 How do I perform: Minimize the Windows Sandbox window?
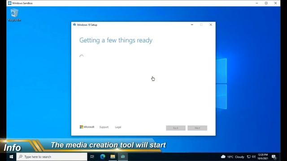pyautogui.click(x=257, y=3)
